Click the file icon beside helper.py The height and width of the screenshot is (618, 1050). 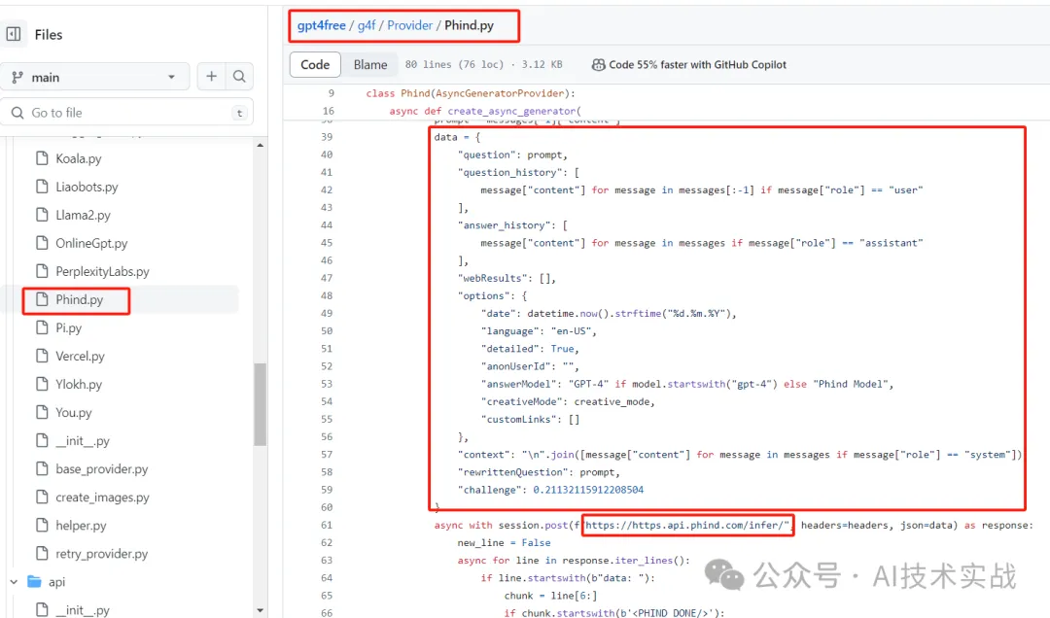click(x=42, y=525)
